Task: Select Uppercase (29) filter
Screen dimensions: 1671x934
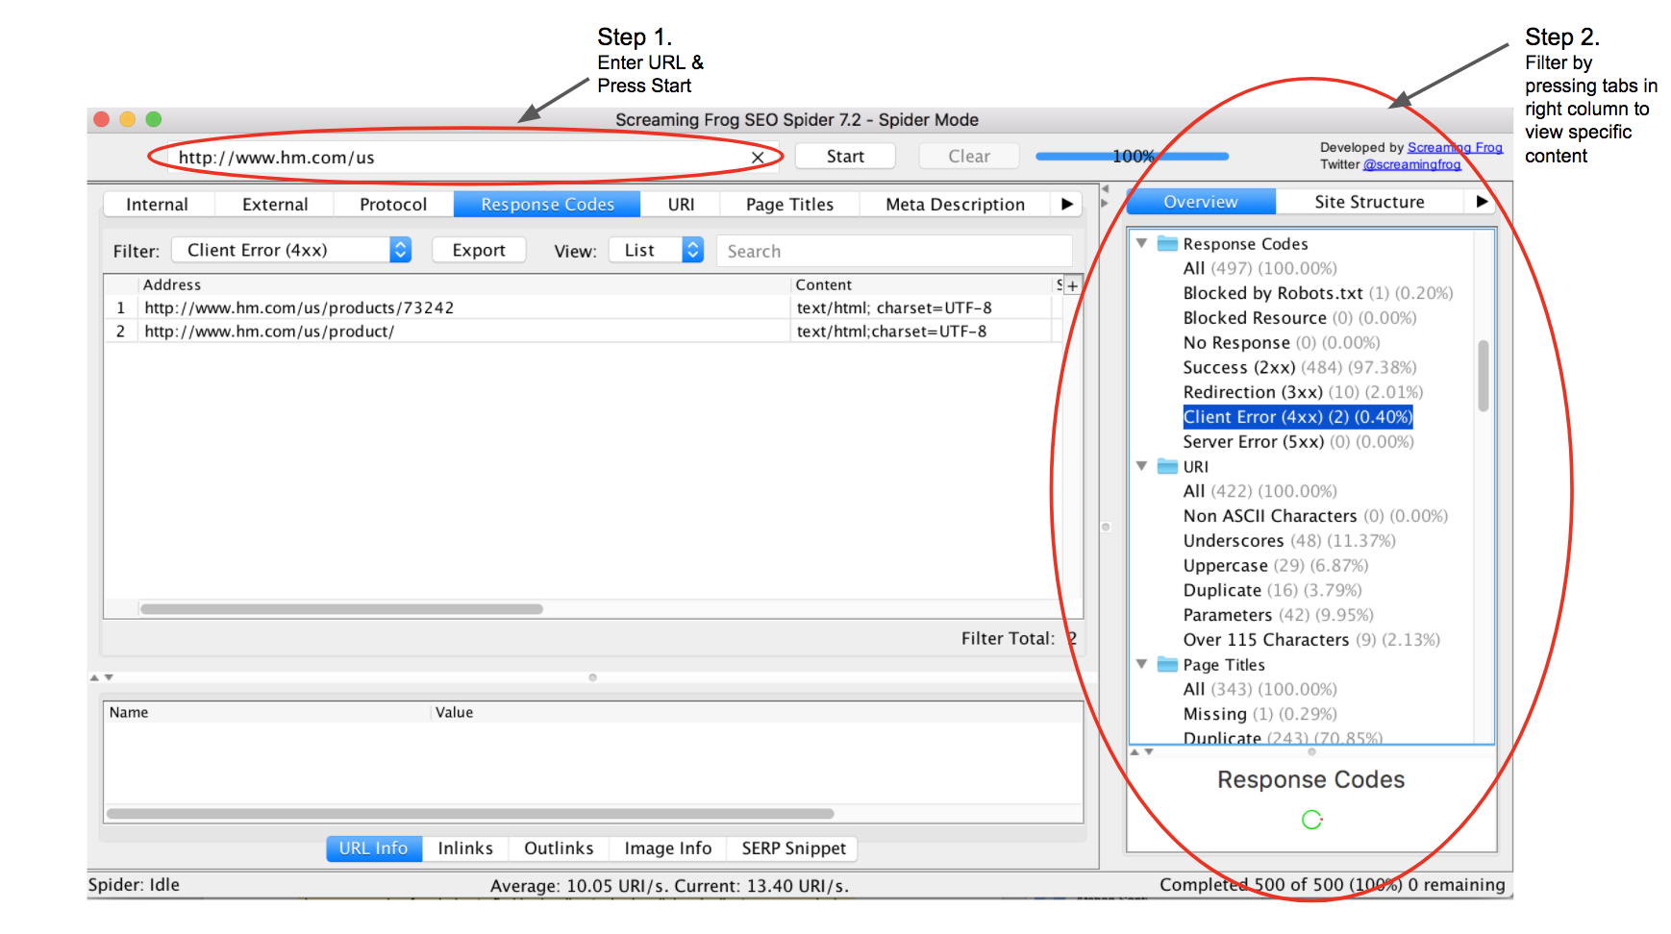Action: click(1276, 566)
